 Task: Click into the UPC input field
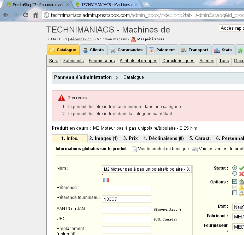(x=127, y=219)
